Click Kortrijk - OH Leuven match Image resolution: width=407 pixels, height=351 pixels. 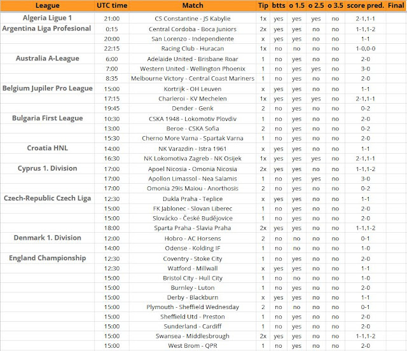(x=193, y=89)
